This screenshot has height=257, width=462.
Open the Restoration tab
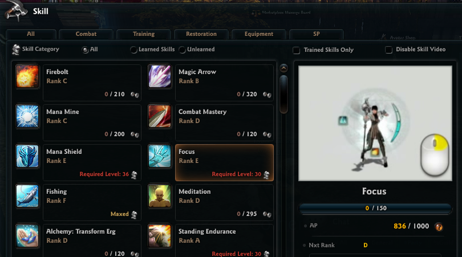pos(201,34)
